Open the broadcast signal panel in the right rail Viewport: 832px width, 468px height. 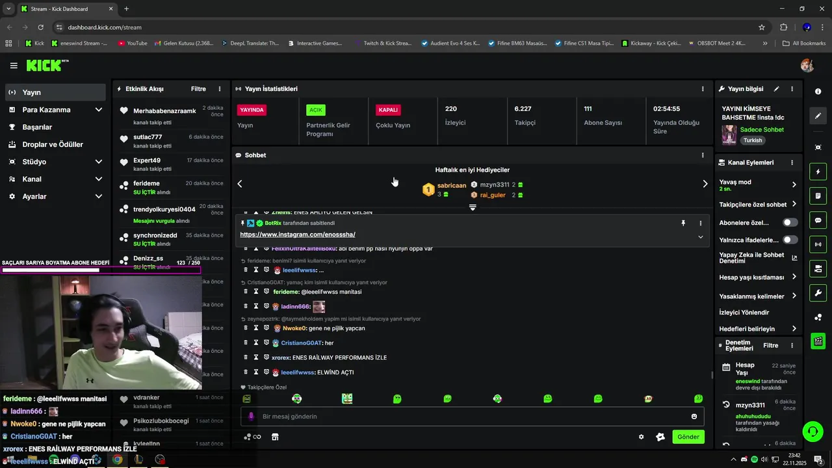[x=818, y=244]
